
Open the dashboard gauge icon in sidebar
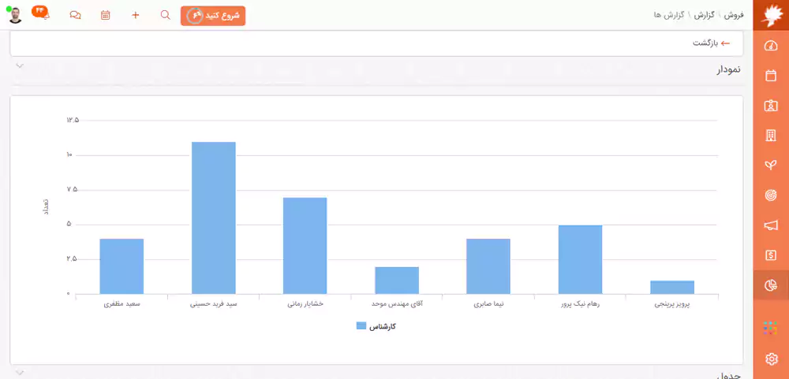point(771,46)
